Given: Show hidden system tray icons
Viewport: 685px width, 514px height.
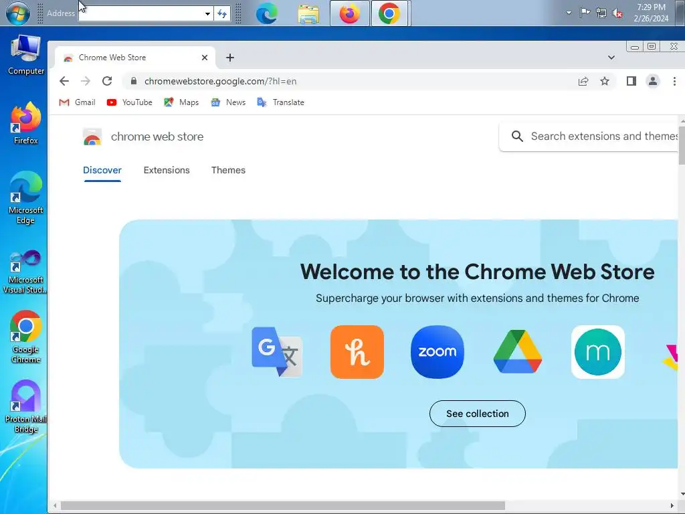Looking at the screenshot, I should [x=569, y=13].
